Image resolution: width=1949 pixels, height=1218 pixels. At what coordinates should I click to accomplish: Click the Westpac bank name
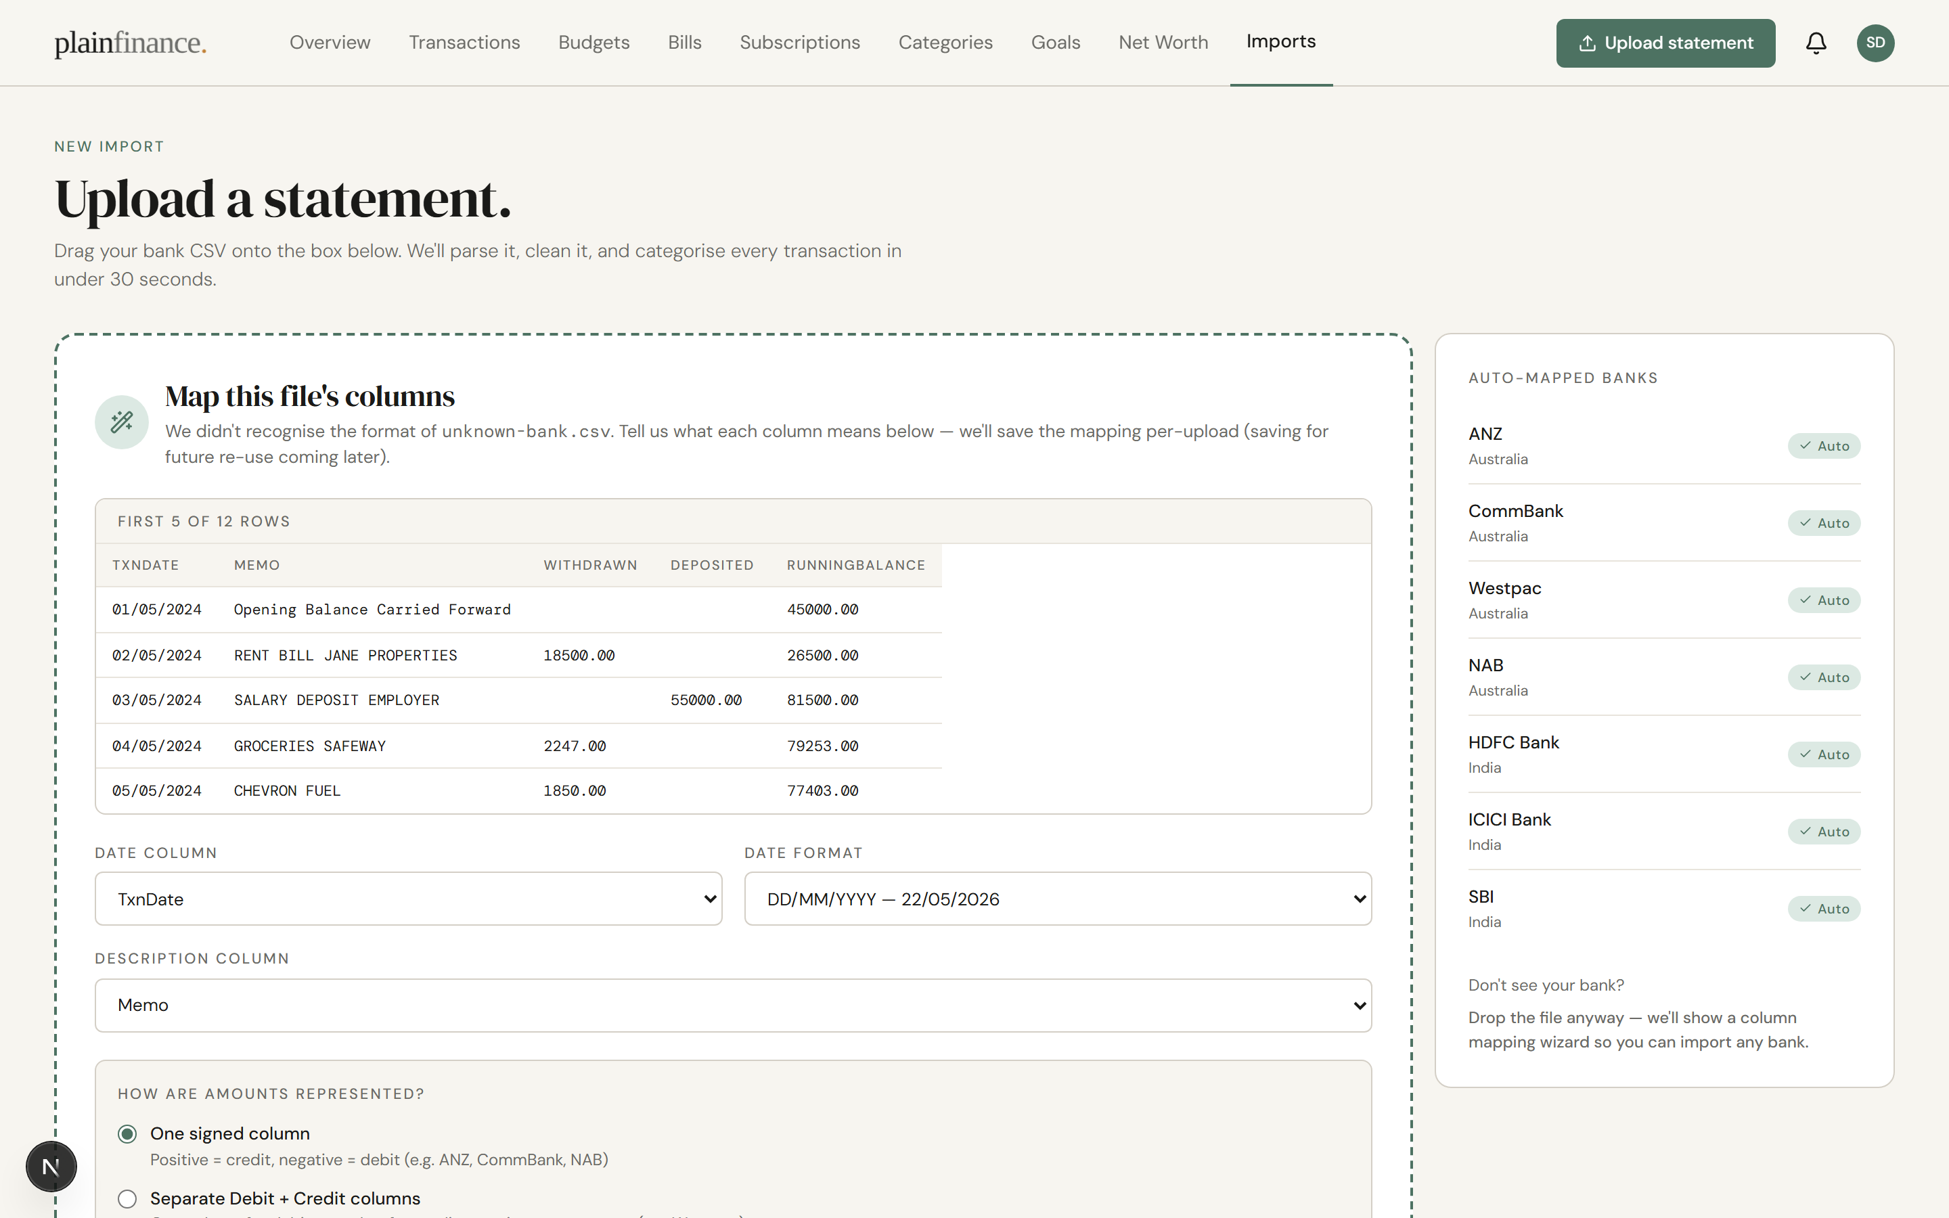pos(1504,589)
